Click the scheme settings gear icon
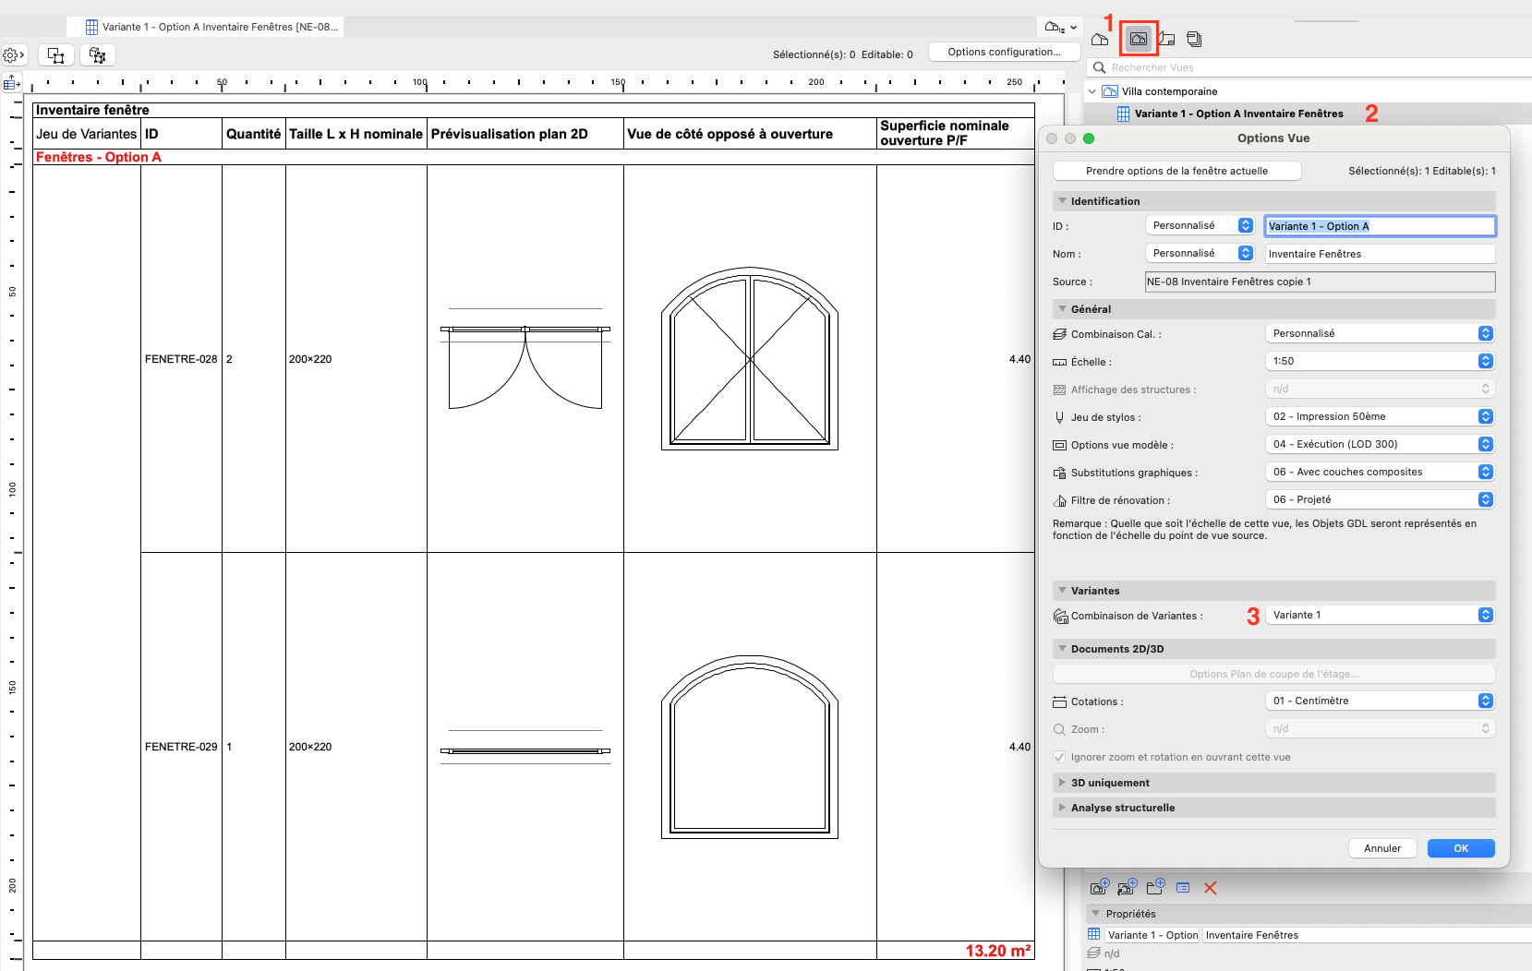The width and height of the screenshot is (1532, 971). (14, 55)
